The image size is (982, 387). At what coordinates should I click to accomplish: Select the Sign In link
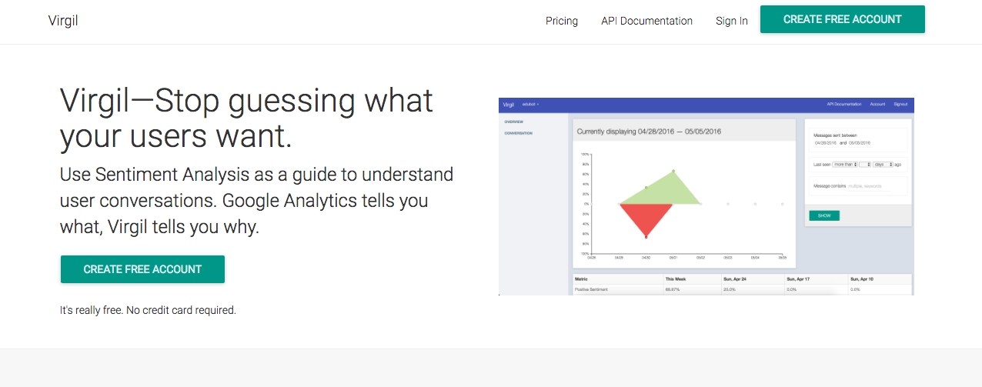[732, 21]
